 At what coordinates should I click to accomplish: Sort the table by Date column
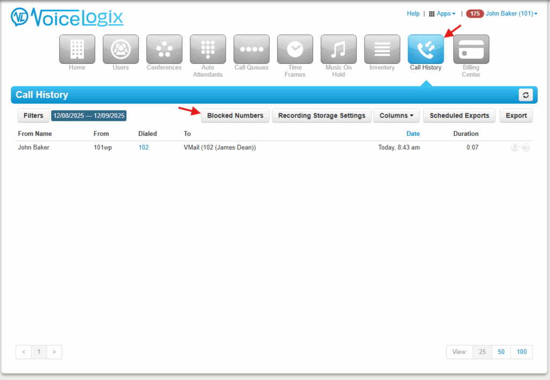(x=413, y=134)
